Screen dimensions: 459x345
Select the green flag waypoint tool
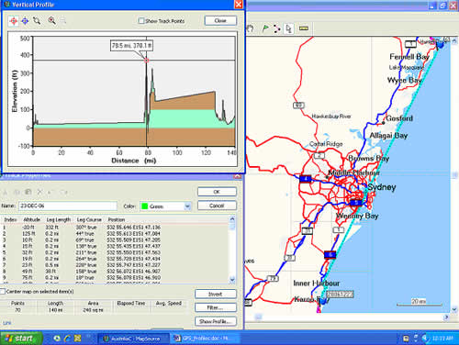click(265, 28)
